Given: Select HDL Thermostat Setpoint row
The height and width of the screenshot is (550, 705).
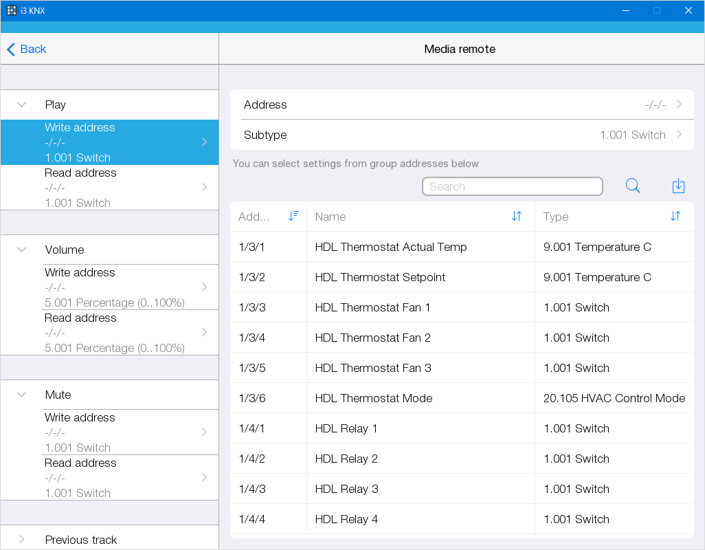Looking at the screenshot, I should coord(462,277).
